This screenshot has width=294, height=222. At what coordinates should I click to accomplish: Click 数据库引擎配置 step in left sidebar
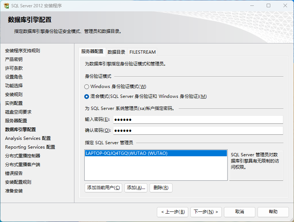click(x=20, y=130)
